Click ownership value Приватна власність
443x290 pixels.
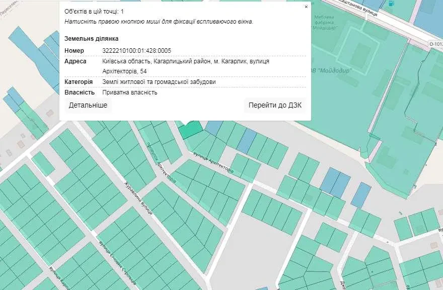130,92
